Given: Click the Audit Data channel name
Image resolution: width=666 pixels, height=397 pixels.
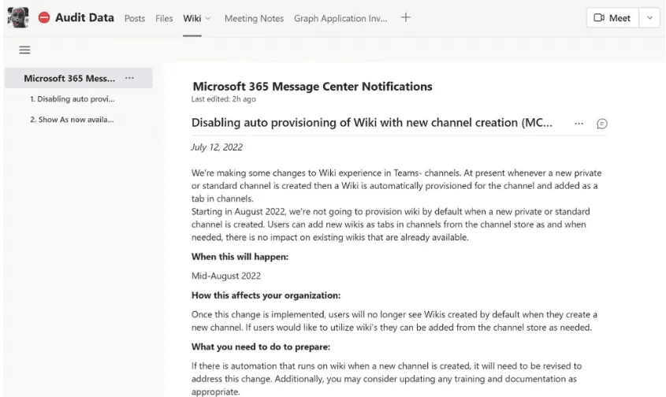Looking at the screenshot, I should pyautogui.click(x=84, y=17).
